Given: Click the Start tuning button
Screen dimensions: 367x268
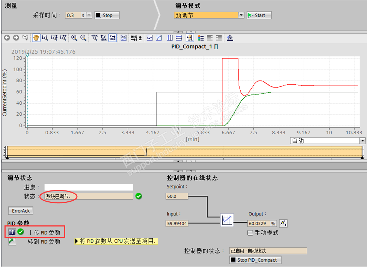Looking at the screenshot, I should (x=259, y=15).
